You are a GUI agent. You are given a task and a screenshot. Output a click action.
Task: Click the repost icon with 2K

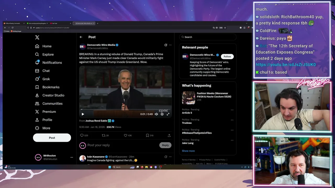coord(103,135)
